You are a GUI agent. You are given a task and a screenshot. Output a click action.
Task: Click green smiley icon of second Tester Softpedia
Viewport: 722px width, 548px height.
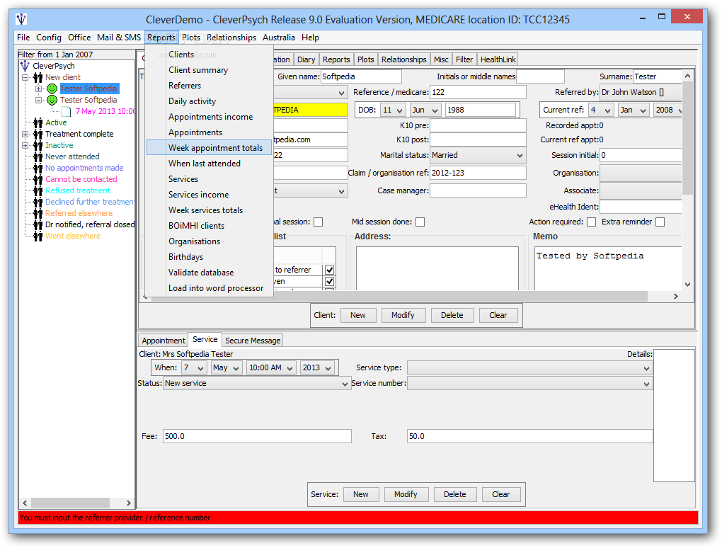coord(52,100)
